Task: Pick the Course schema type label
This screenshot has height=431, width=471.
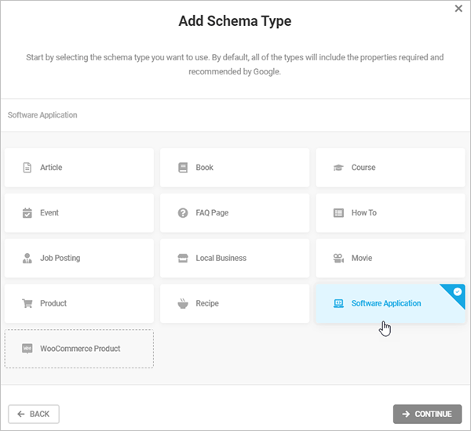Action: 363,168
